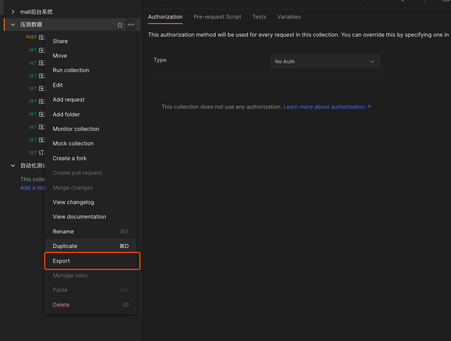This screenshot has height=341, width=451.
Task: Select Run collection menu entry
Action: coord(91,70)
